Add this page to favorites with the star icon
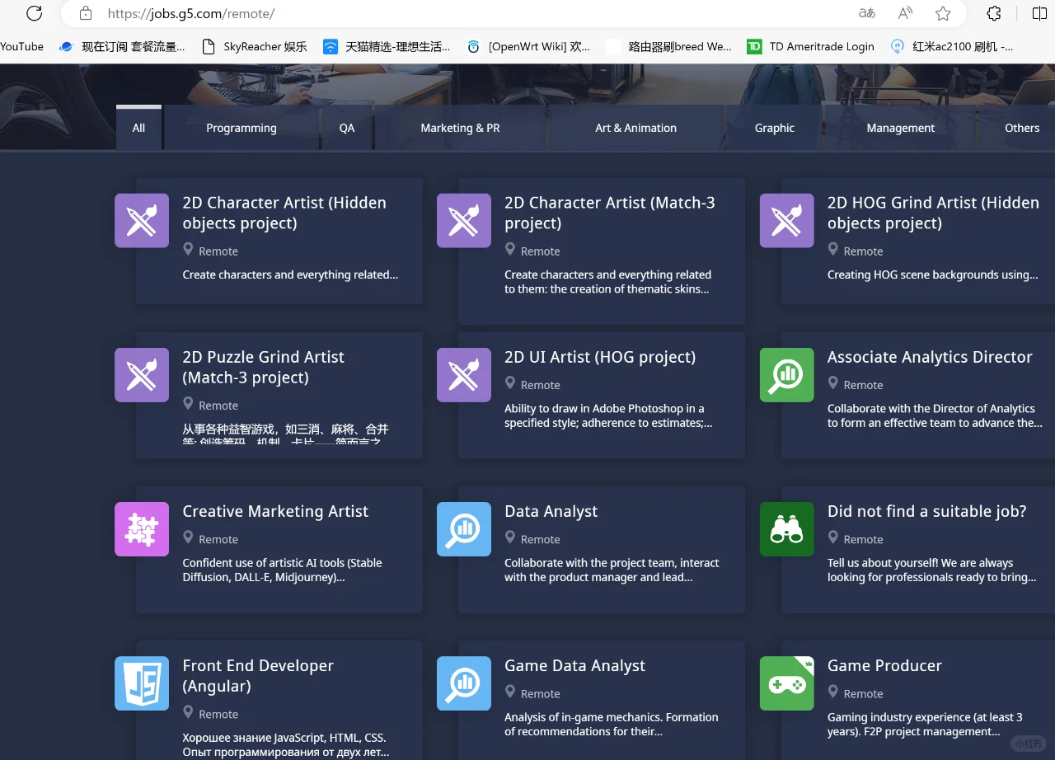The image size is (1055, 760). pyautogui.click(x=943, y=13)
